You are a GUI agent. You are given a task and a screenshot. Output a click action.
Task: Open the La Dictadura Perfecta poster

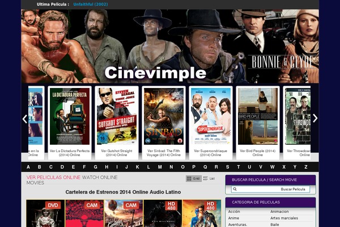click(x=70, y=116)
